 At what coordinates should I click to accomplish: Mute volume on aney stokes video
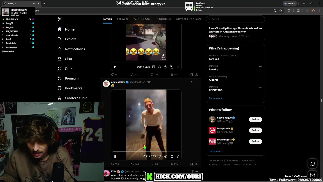(159, 156)
